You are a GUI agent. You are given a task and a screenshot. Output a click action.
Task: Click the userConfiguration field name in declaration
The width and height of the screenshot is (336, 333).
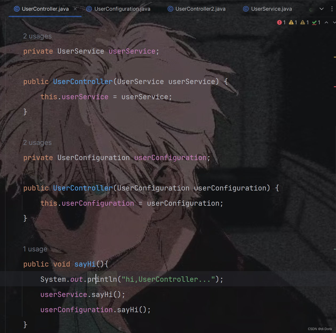pyautogui.click(x=170, y=158)
